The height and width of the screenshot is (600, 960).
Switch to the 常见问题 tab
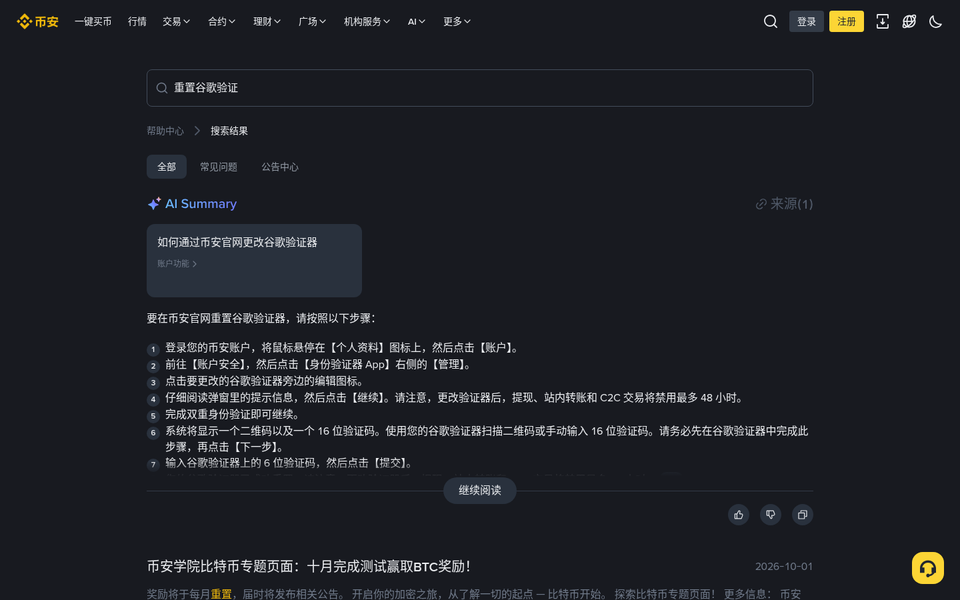tap(219, 167)
